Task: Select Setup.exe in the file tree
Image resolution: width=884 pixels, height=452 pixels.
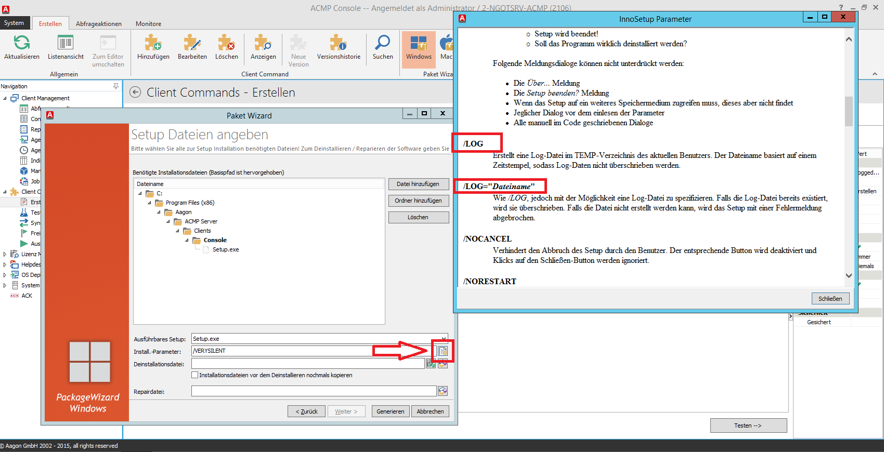Action: click(226, 249)
